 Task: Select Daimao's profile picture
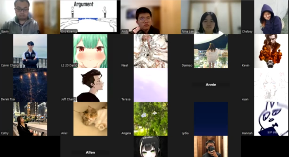[211, 51]
